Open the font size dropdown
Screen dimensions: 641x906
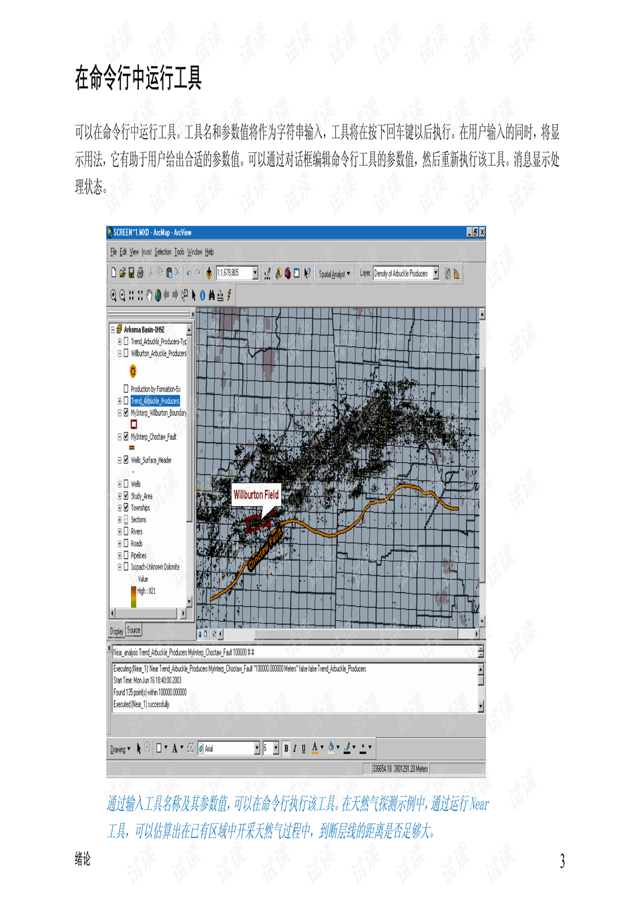point(276,748)
